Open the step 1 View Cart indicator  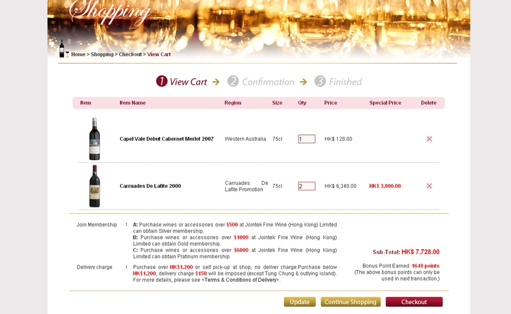click(x=182, y=82)
